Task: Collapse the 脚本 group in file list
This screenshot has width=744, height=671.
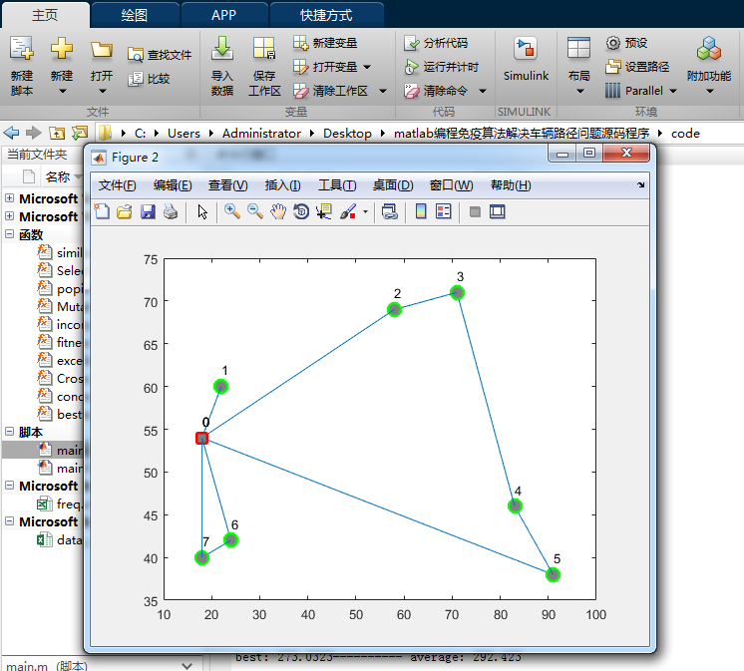Action: (x=10, y=431)
